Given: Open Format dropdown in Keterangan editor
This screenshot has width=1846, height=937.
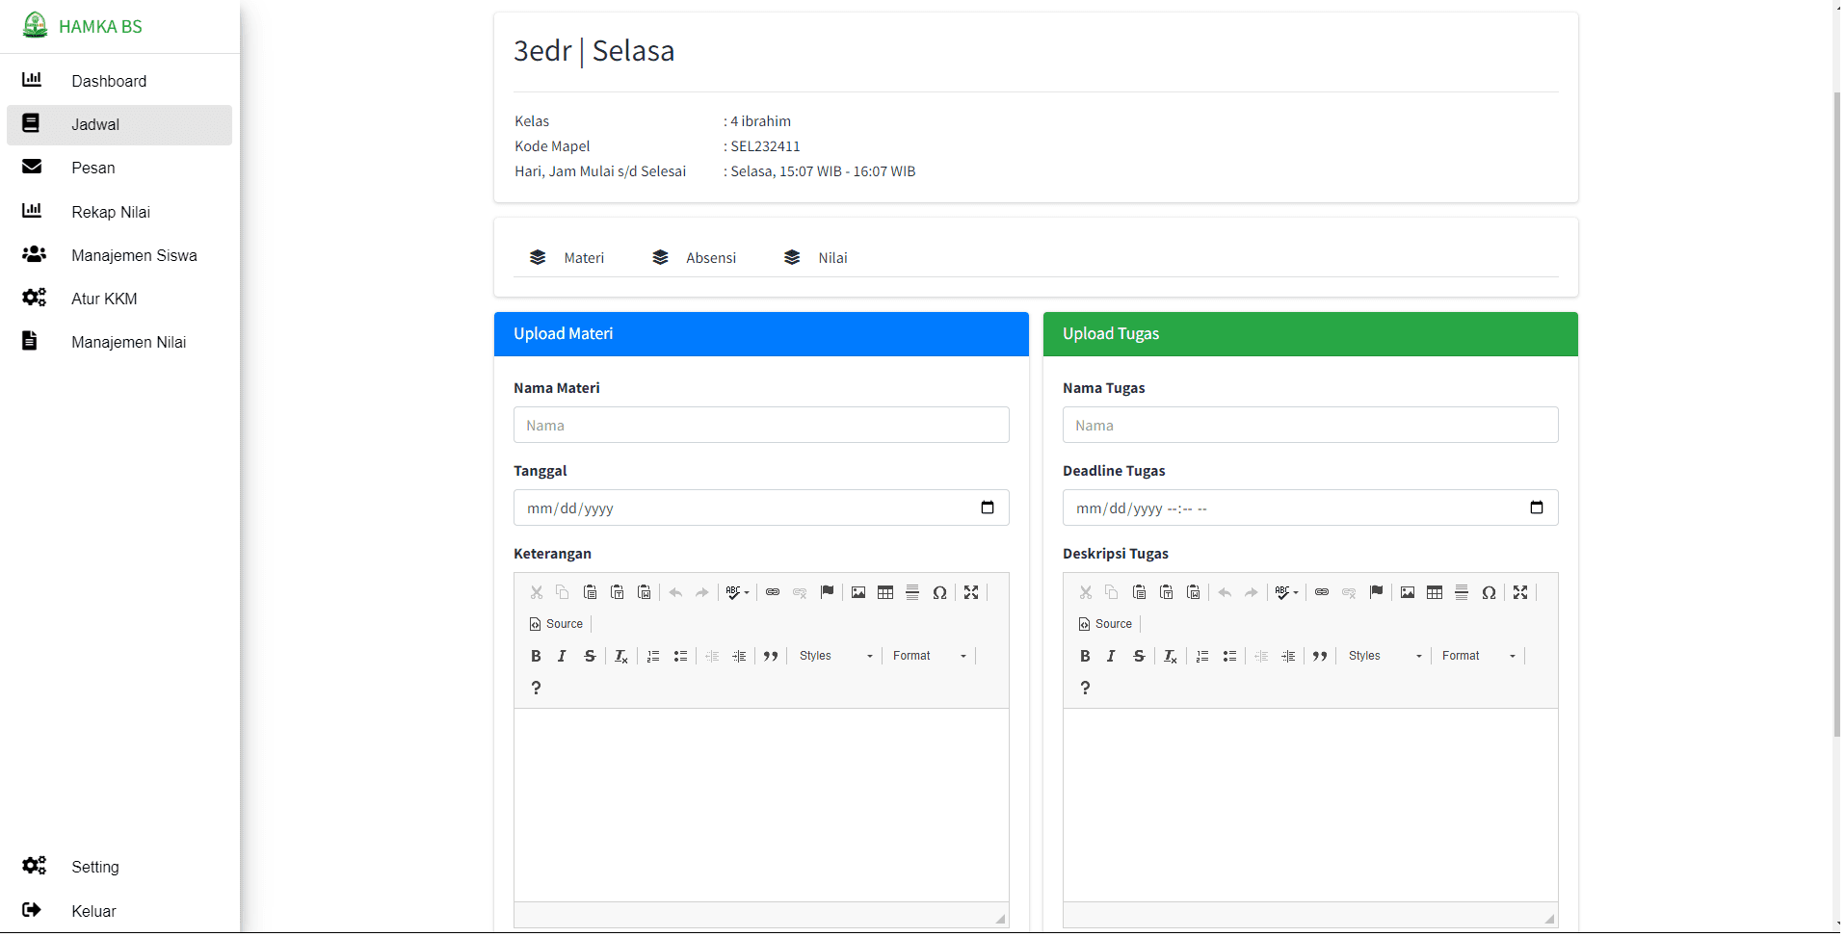Looking at the screenshot, I should pos(929,656).
